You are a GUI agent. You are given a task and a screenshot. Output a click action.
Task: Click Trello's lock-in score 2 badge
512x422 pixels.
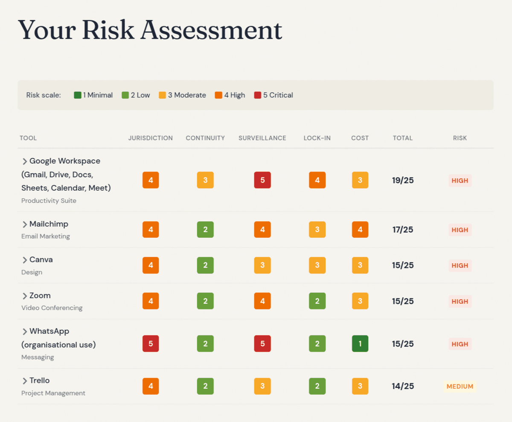(317, 386)
